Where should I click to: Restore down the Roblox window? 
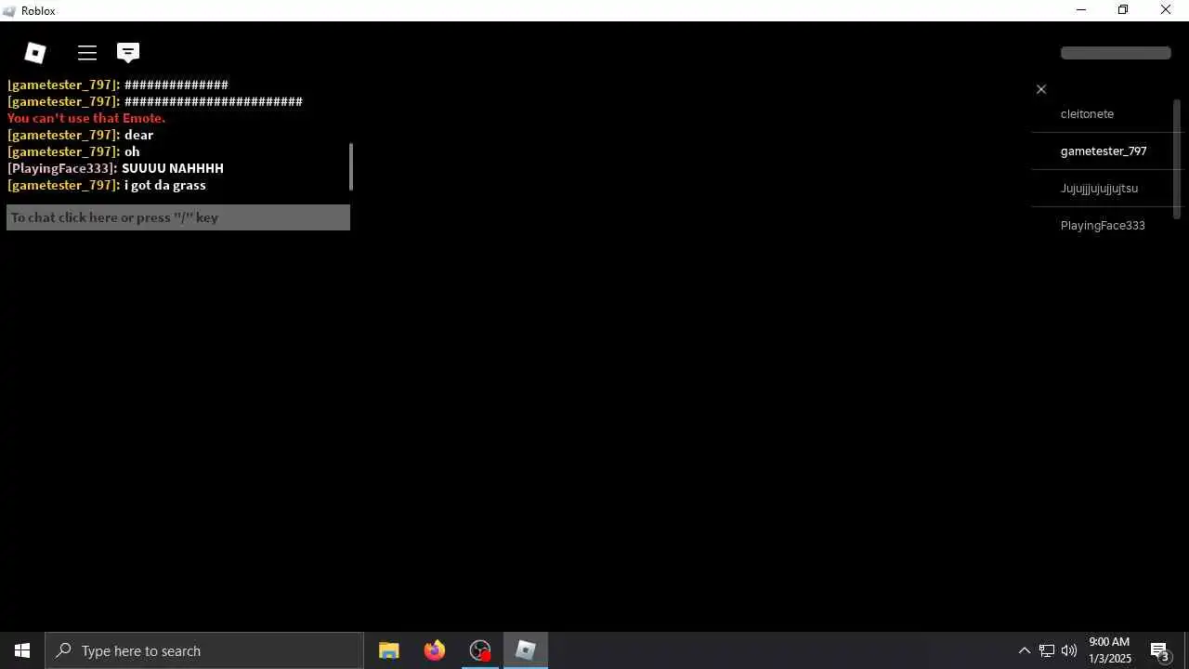(1123, 10)
